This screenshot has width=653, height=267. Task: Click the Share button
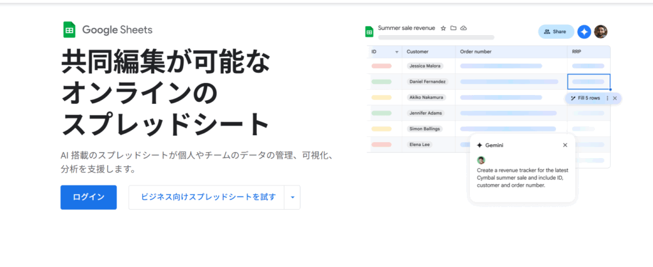click(x=556, y=32)
